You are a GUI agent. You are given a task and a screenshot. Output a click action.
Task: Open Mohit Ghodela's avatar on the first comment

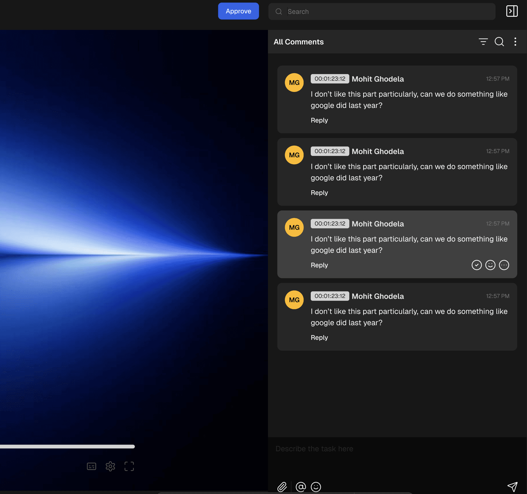pyautogui.click(x=294, y=82)
